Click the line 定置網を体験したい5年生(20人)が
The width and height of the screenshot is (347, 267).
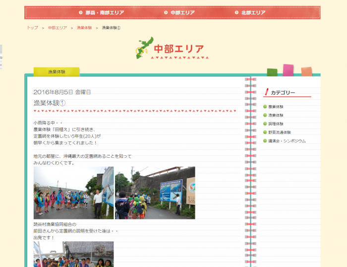pyautogui.click(x=67, y=136)
